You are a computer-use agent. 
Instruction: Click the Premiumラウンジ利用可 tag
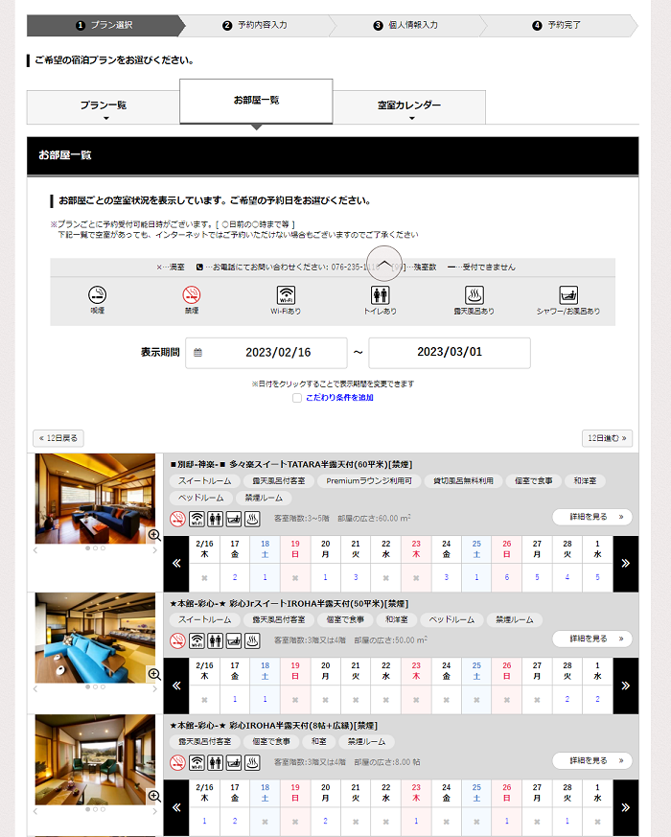point(369,481)
